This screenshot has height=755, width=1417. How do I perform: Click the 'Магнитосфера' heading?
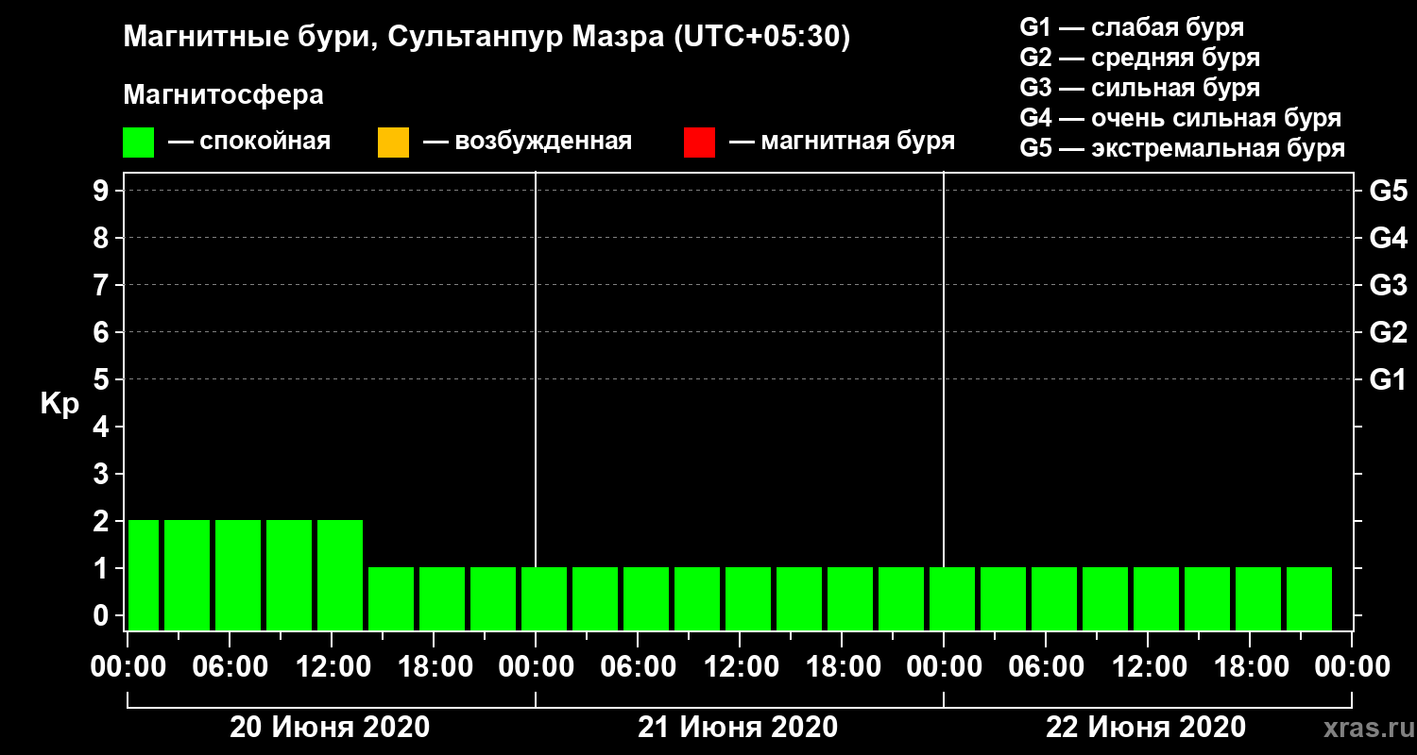223,95
